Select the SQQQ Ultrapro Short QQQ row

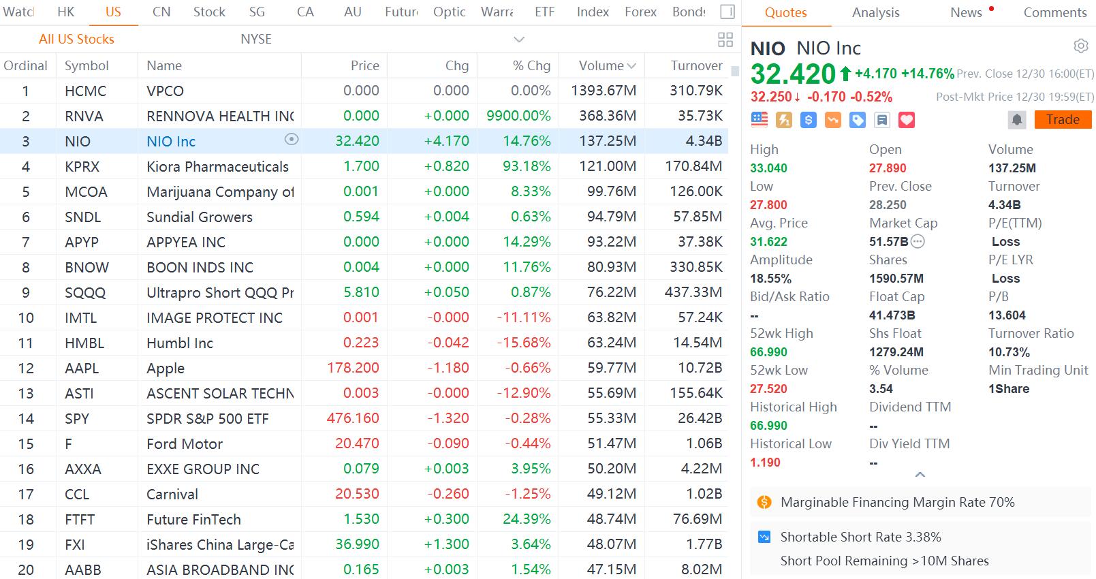click(x=364, y=292)
